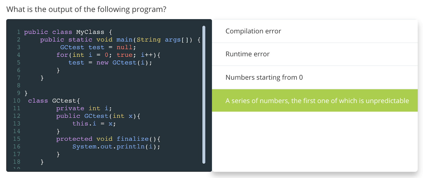Pick the "Numbers starting from 0" answer
Viewport: 423px width, 178px height.
point(264,78)
